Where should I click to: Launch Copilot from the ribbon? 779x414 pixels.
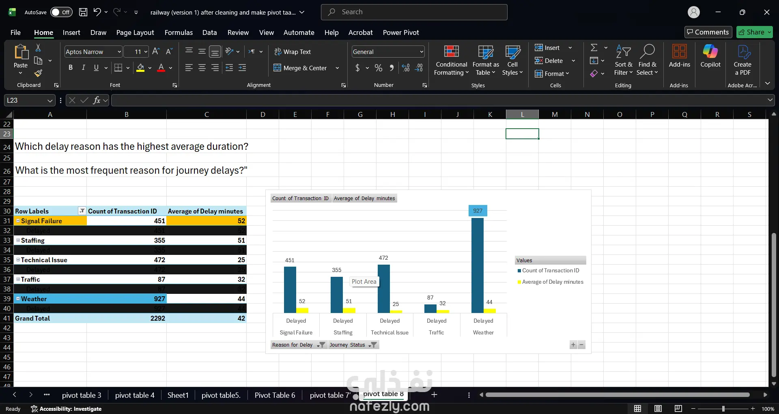tap(710, 57)
